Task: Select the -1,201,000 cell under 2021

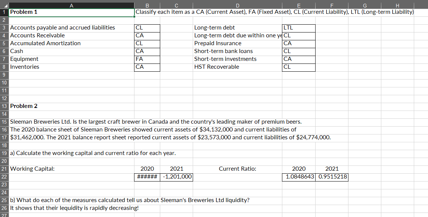Action: (176, 177)
